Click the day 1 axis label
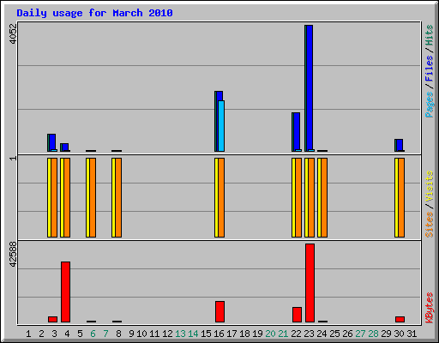This screenshot has height=343, width=439. (x=28, y=334)
